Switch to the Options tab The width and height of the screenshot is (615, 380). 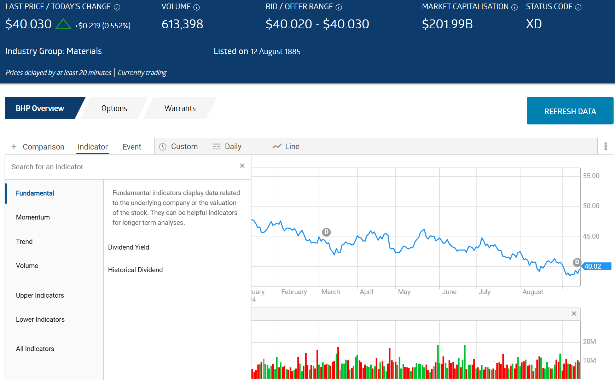coord(114,108)
